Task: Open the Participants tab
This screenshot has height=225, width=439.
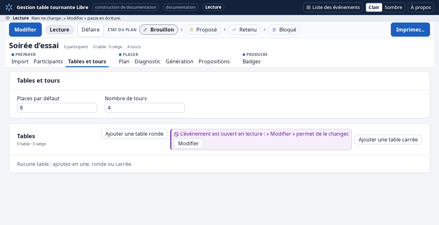Action: point(48,61)
